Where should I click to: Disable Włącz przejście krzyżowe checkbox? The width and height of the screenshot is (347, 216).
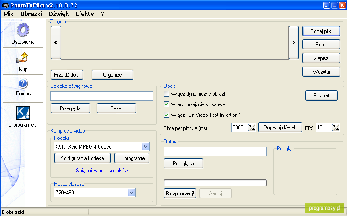166,104
